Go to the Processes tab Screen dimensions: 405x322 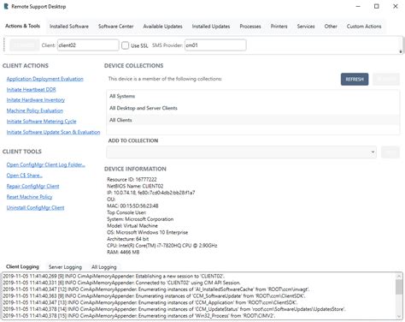pos(250,27)
